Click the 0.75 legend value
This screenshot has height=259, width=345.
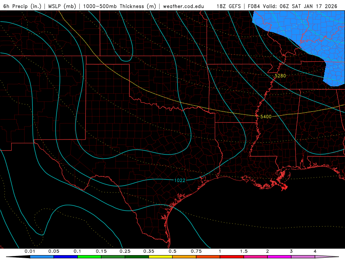(x=196, y=251)
